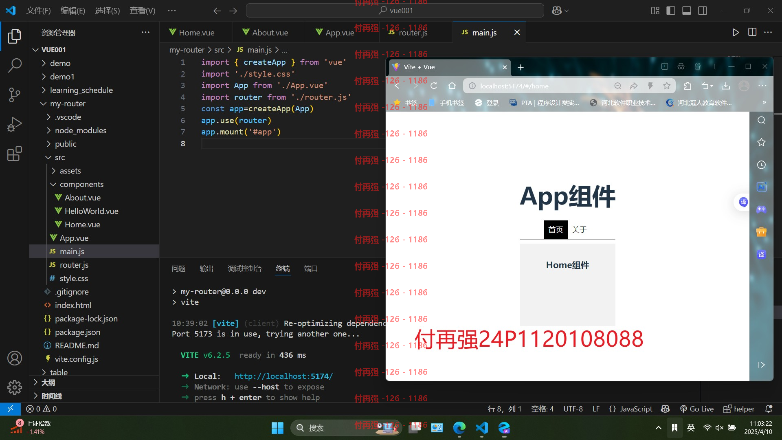Click the 关于 router link in browser
This screenshot has height=440, width=782.
click(x=579, y=230)
